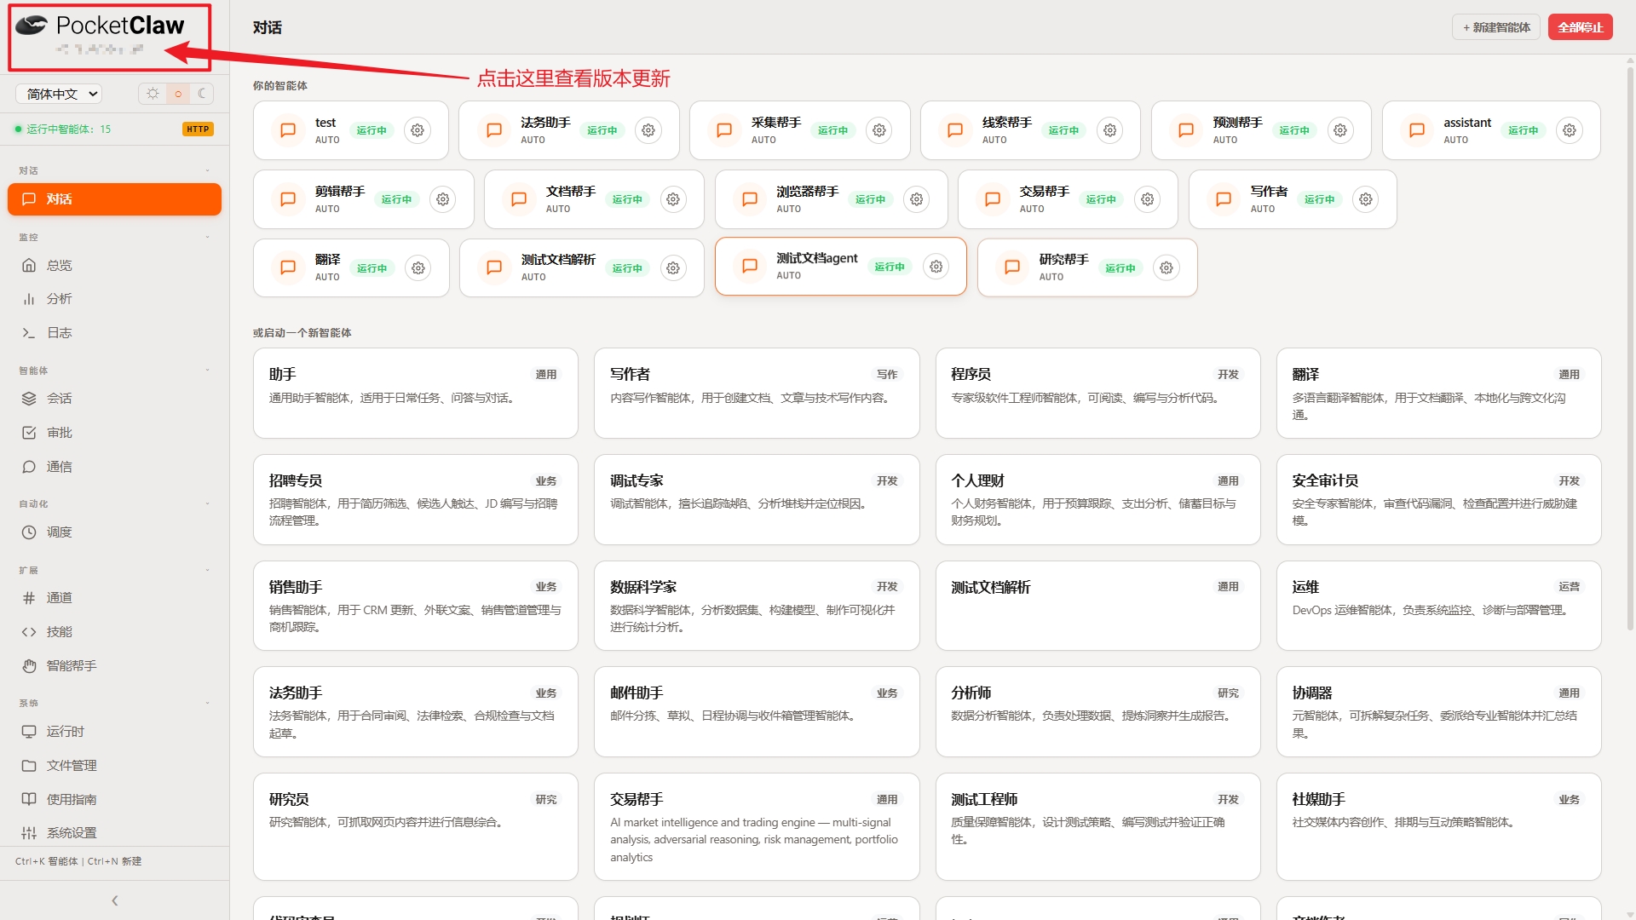Open the 简体中文 language dropdown
The height and width of the screenshot is (920, 1636).
(59, 94)
